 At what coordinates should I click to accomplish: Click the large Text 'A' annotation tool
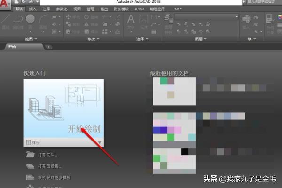(x=131, y=19)
